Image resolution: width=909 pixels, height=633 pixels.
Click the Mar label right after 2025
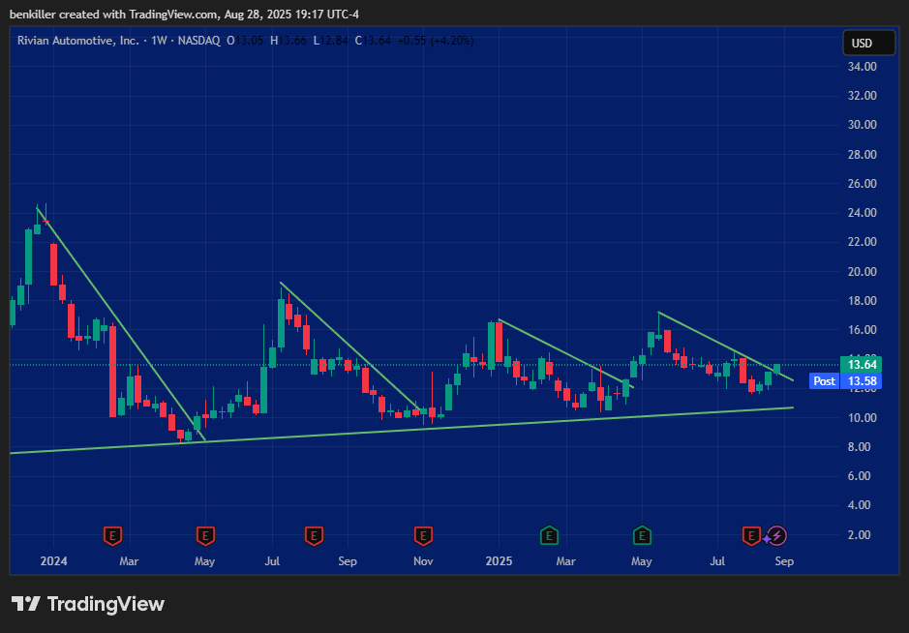click(565, 561)
